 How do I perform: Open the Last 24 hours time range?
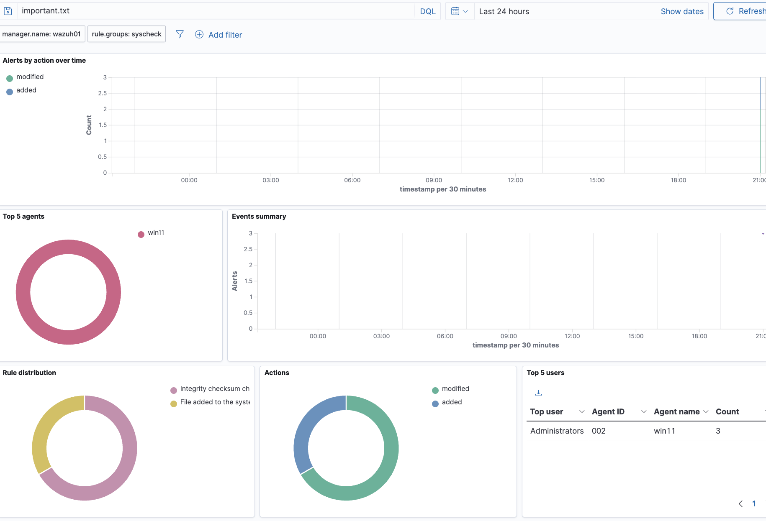point(504,11)
